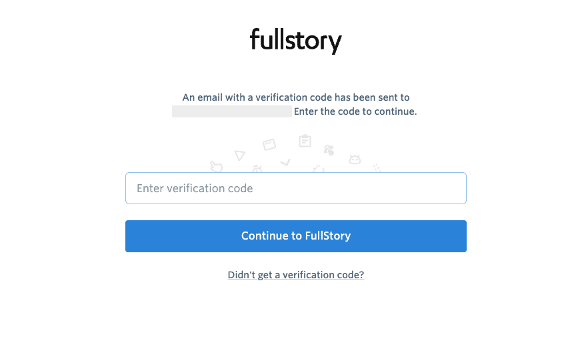Click the faded scattered dots icon

point(377,167)
